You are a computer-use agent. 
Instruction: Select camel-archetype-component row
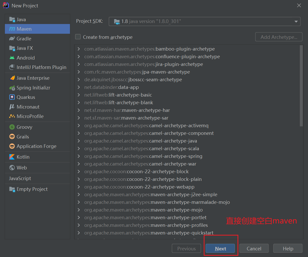187,133
